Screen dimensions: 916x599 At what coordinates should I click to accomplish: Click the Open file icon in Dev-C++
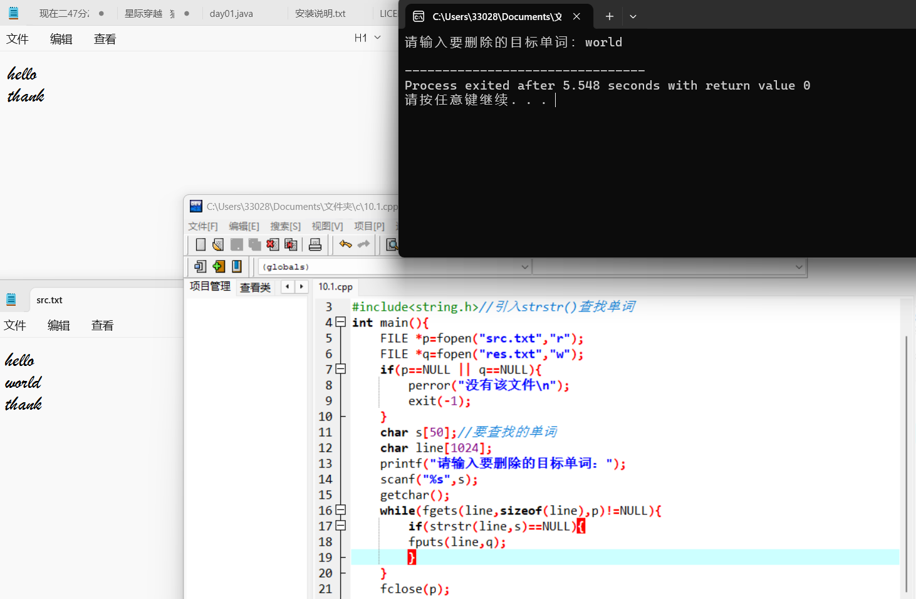218,244
